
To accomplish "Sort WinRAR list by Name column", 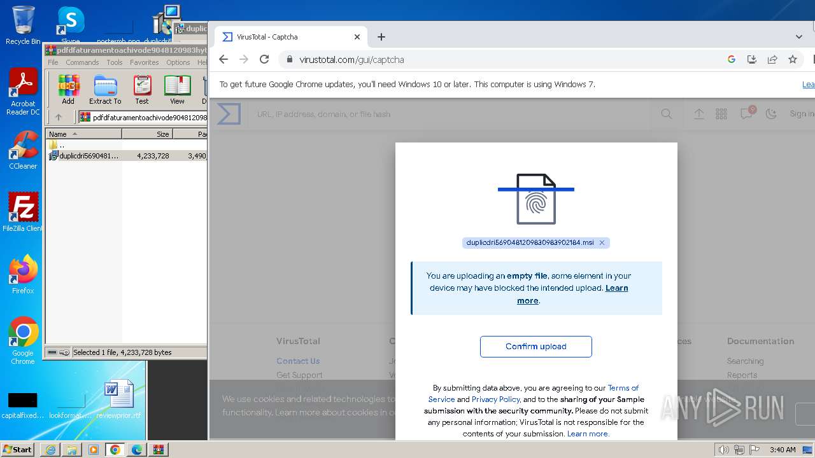I will point(83,134).
